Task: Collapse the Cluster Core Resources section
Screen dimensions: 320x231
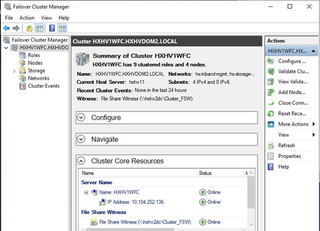Action: pyautogui.click(x=81, y=161)
